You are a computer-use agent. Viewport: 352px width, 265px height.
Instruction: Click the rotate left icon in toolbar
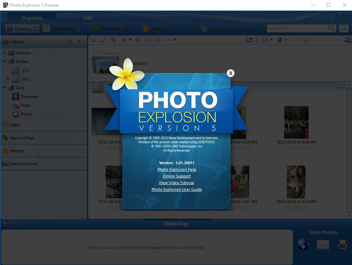tap(148, 40)
